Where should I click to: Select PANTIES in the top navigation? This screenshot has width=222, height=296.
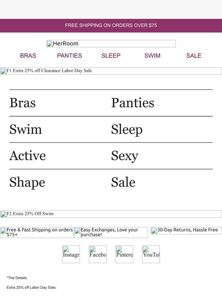tap(69, 55)
